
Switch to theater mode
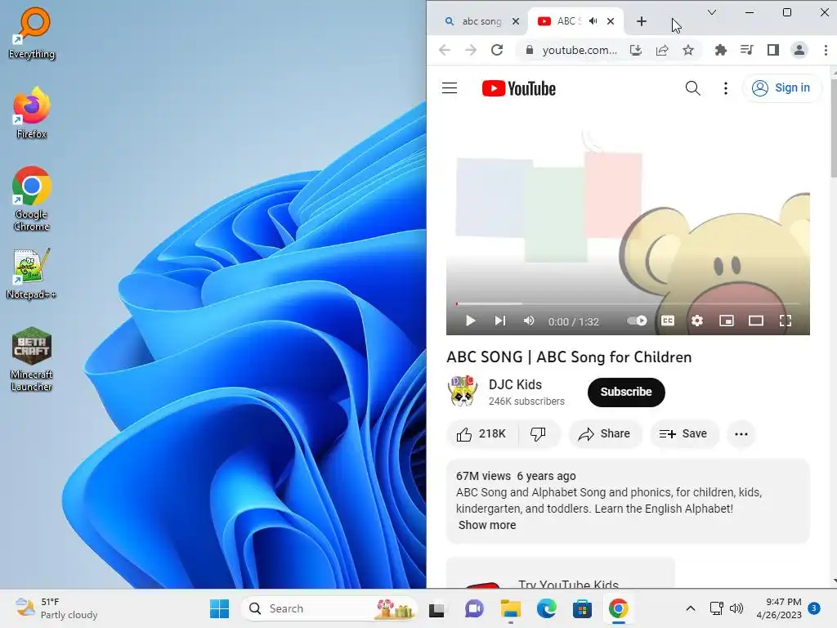point(756,321)
